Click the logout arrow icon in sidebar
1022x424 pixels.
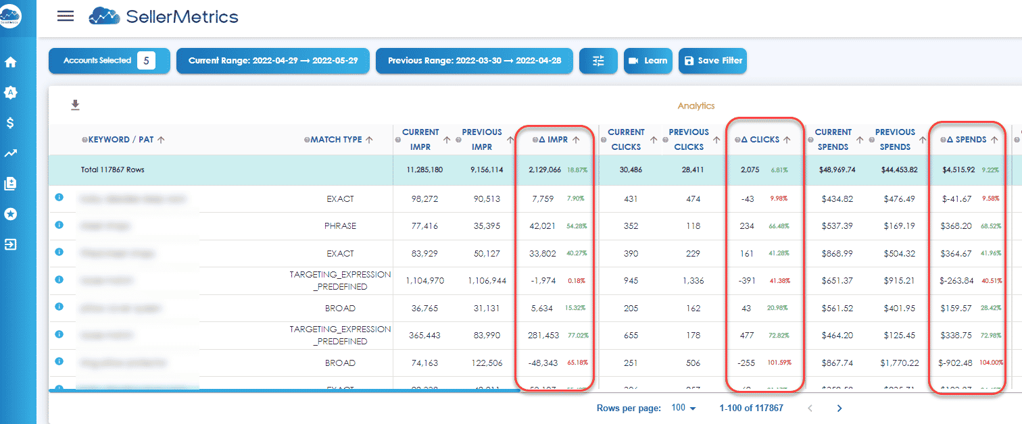point(9,244)
